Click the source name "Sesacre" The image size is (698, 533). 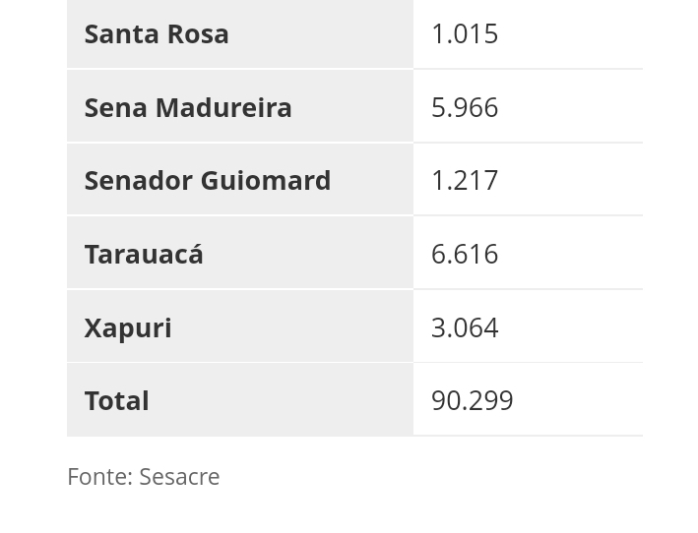(x=179, y=476)
